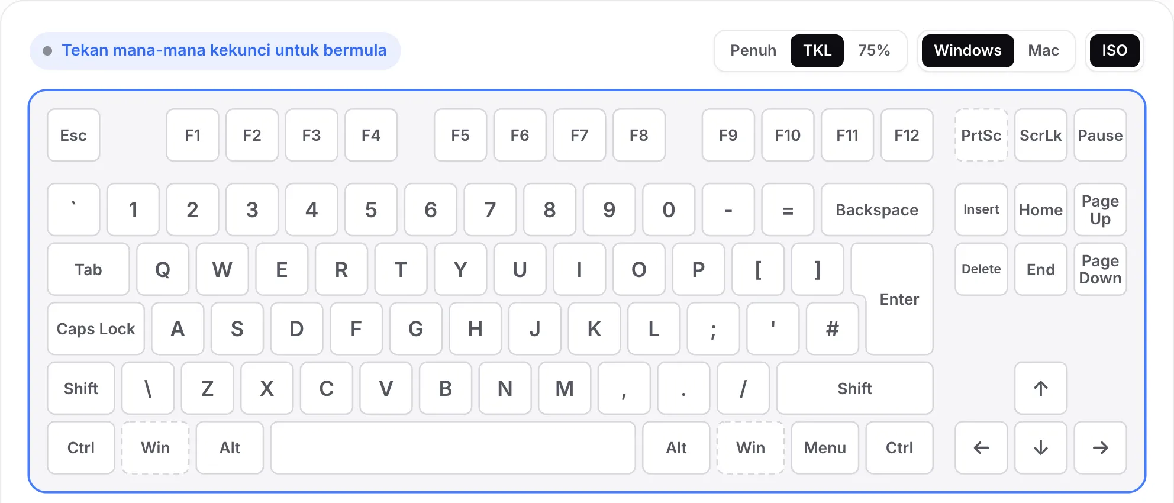1174x503 pixels.
Task: Switch to Mac key labels
Action: tap(1043, 50)
